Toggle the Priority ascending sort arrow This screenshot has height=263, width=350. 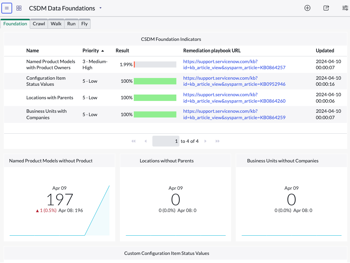[x=103, y=51]
